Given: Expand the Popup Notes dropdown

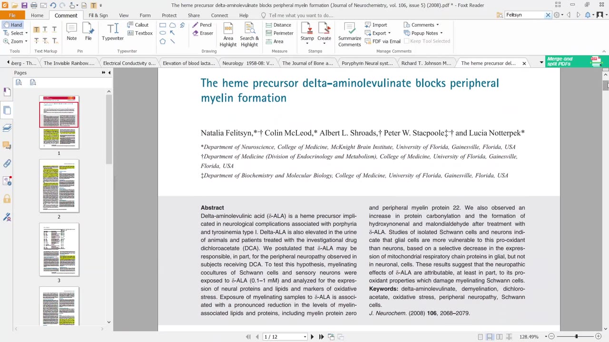Looking at the screenshot, I should point(441,33).
